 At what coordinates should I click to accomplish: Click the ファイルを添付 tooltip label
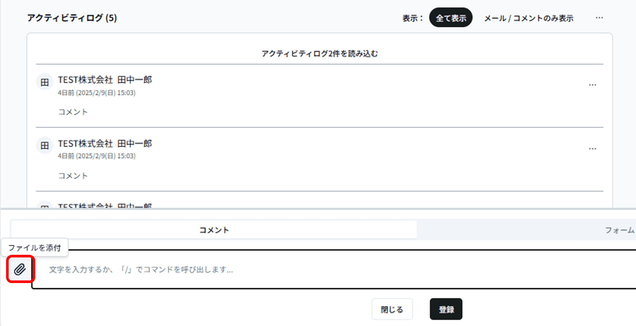(35, 247)
